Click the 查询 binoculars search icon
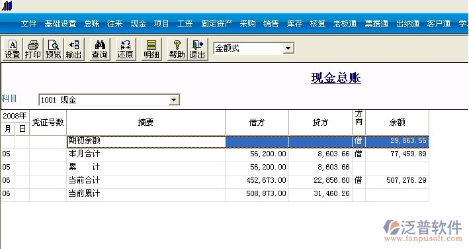469x249 pixels. [x=100, y=50]
